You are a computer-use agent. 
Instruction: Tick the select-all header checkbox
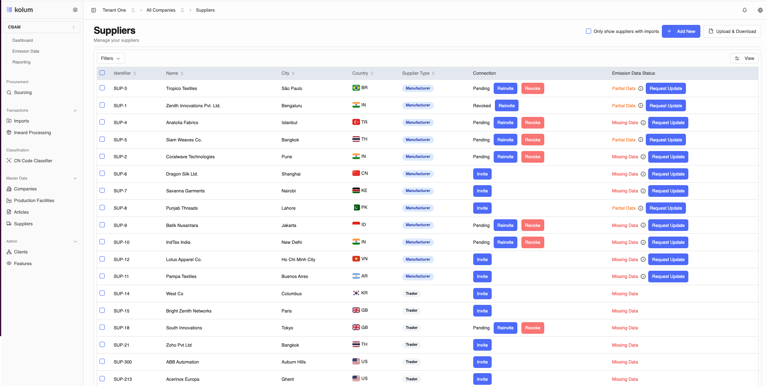coord(102,73)
